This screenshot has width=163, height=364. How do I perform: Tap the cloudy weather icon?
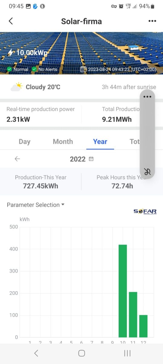pyautogui.click(x=16, y=87)
